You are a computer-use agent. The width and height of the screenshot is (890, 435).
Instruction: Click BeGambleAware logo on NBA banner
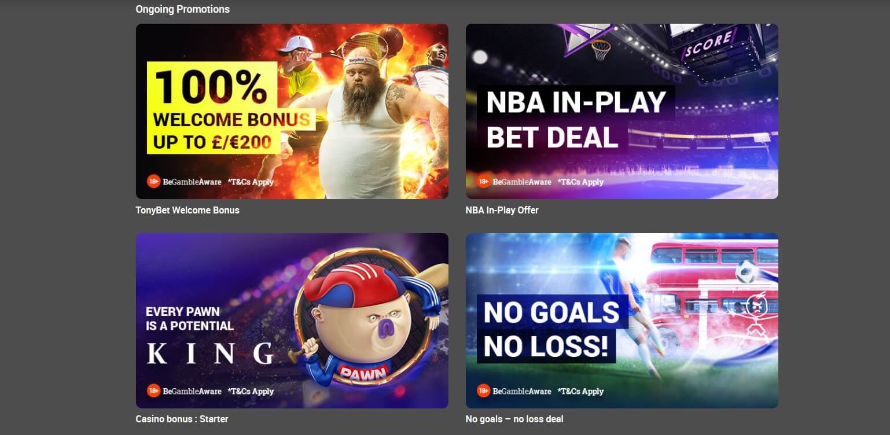click(522, 182)
